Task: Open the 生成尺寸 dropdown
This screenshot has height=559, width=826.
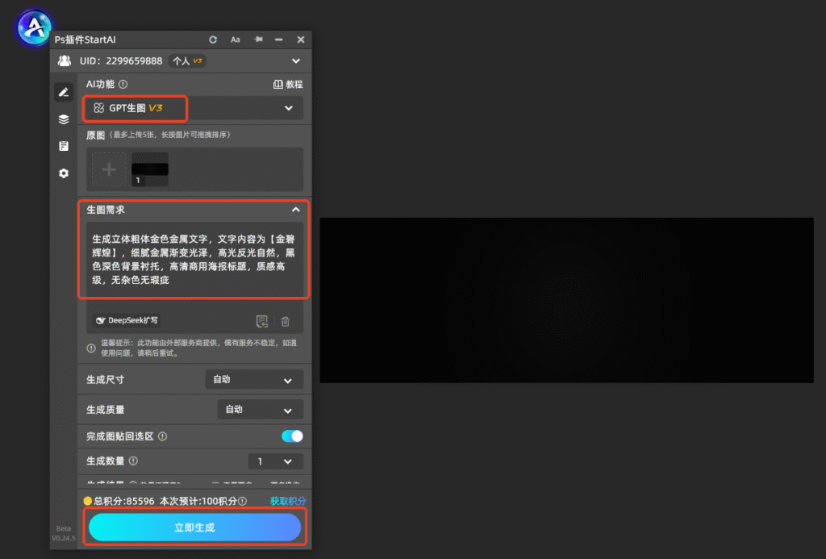Action: click(x=254, y=379)
